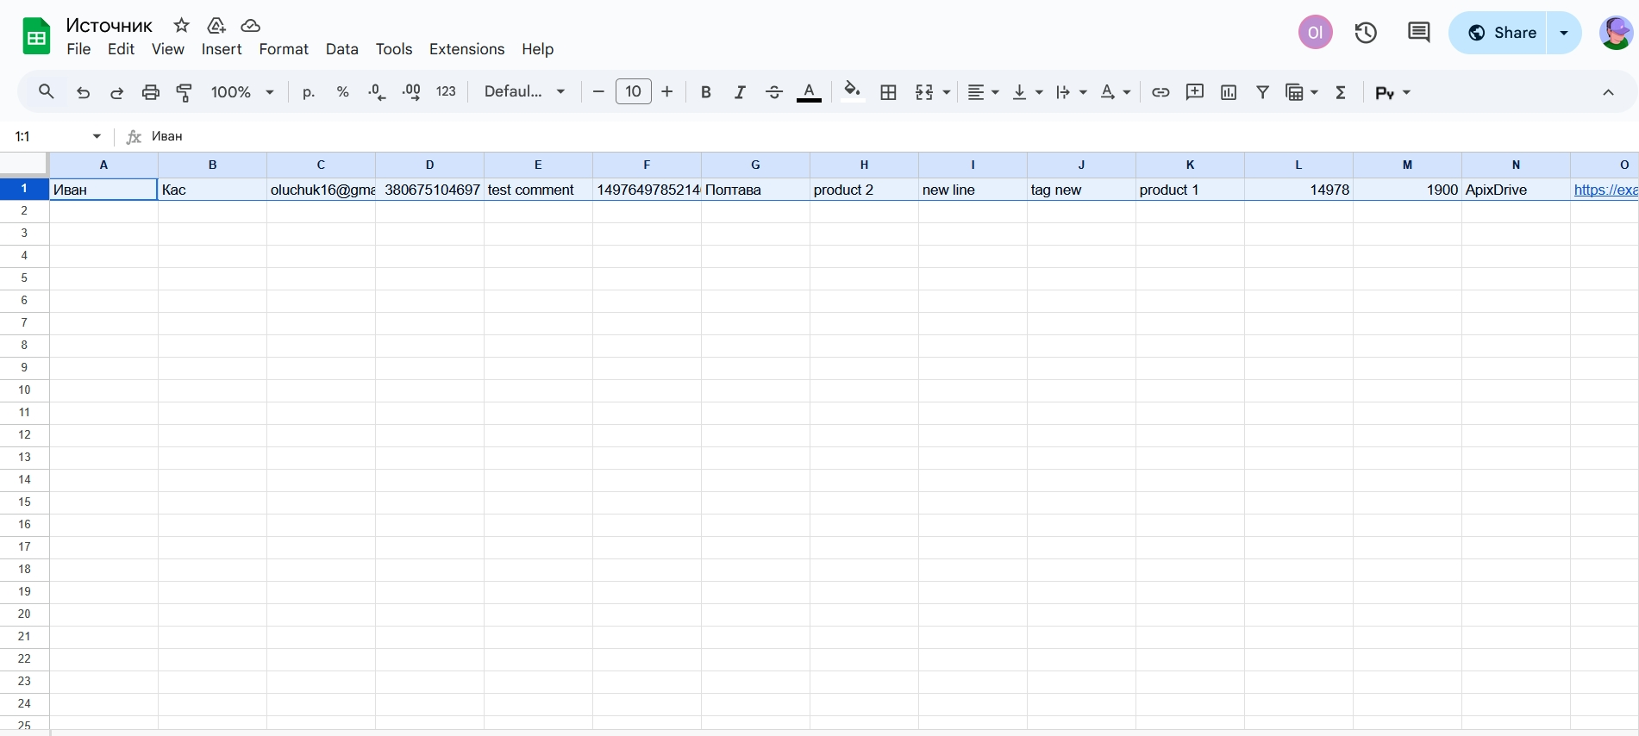Click the Share button
Screen dimensions: 1639x736
click(1501, 33)
